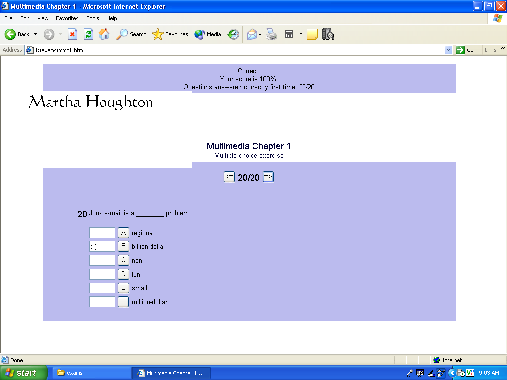Open the Tools menu
The width and height of the screenshot is (507, 380).
[93, 18]
